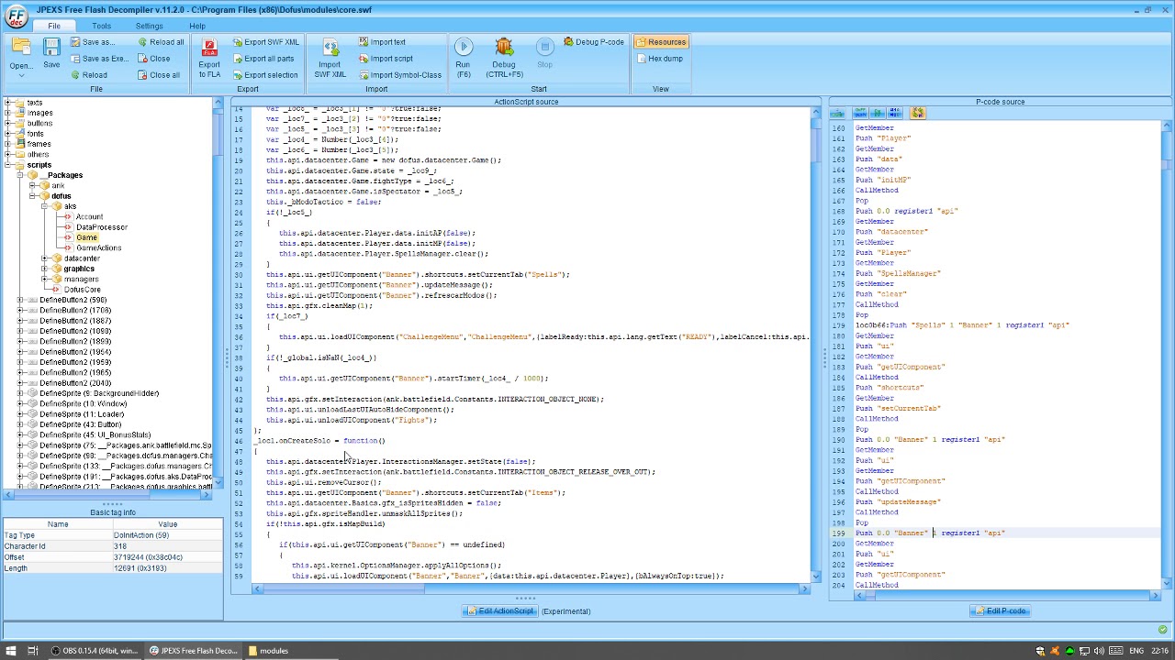1175x660 pixels.
Task: Click the FFdec application logo button
Action: click(16, 16)
